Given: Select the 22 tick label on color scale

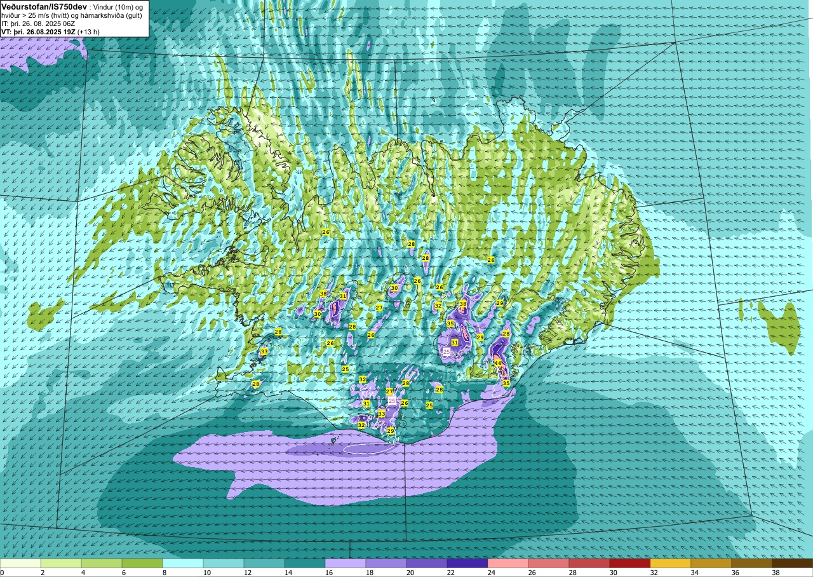Looking at the screenshot, I should (450, 573).
